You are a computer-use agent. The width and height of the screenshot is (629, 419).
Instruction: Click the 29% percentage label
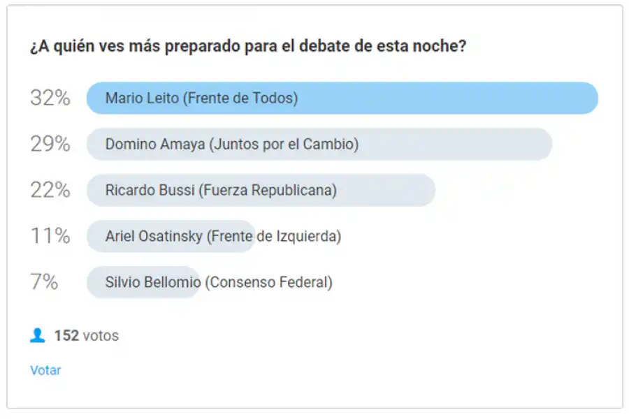(49, 145)
